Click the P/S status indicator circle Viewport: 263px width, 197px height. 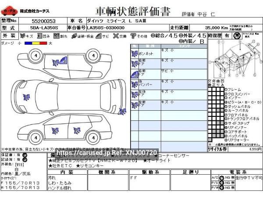pyautogui.click(x=222, y=183)
